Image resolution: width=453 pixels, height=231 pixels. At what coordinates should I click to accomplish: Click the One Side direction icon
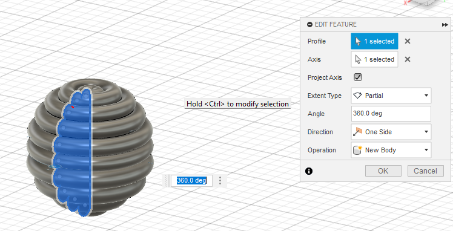point(358,132)
